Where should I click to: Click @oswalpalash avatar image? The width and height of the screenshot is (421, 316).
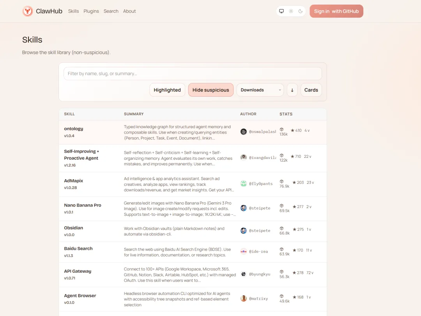(244, 132)
